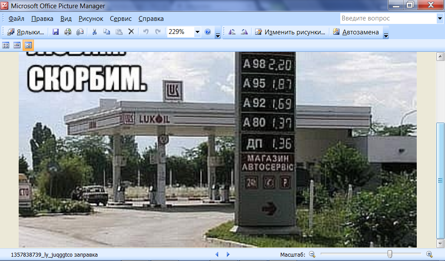Click the send by e-mail icon

(80, 32)
